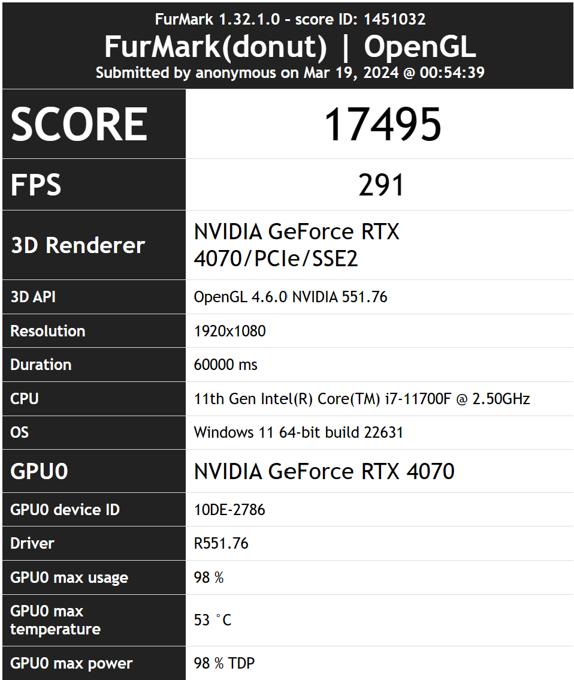Select the renderer value 'RTX 4070/PCIe/SSE2'
The width and height of the screenshot is (574, 680).
297,245
